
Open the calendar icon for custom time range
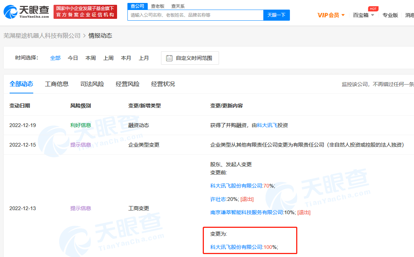[169, 58]
